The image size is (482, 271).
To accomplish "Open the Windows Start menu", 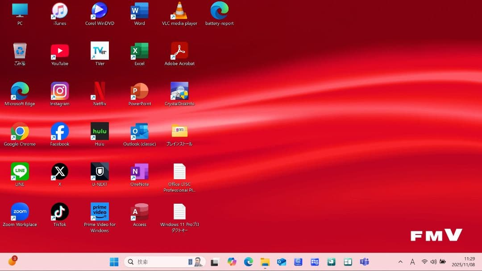I will [114, 262].
